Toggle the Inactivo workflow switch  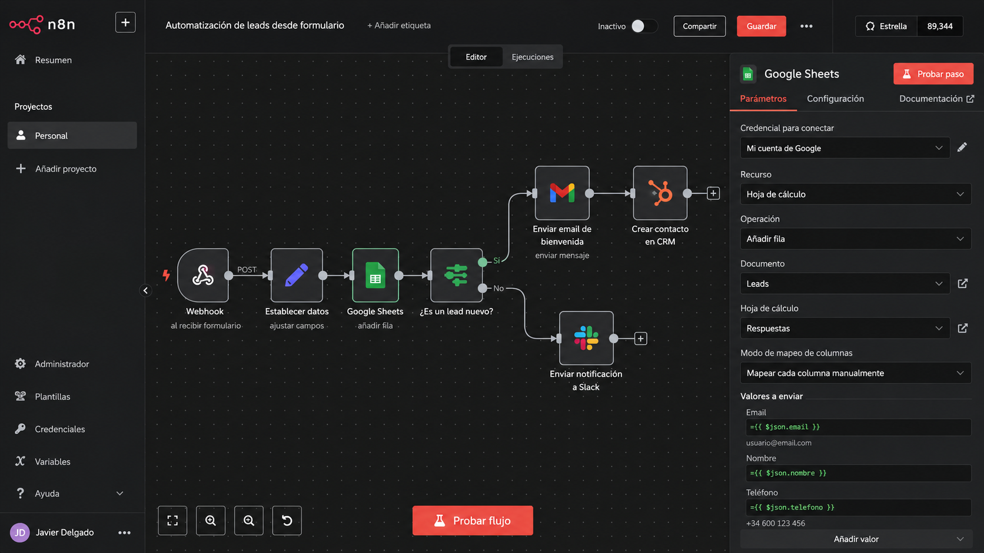(x=643, y=26)
